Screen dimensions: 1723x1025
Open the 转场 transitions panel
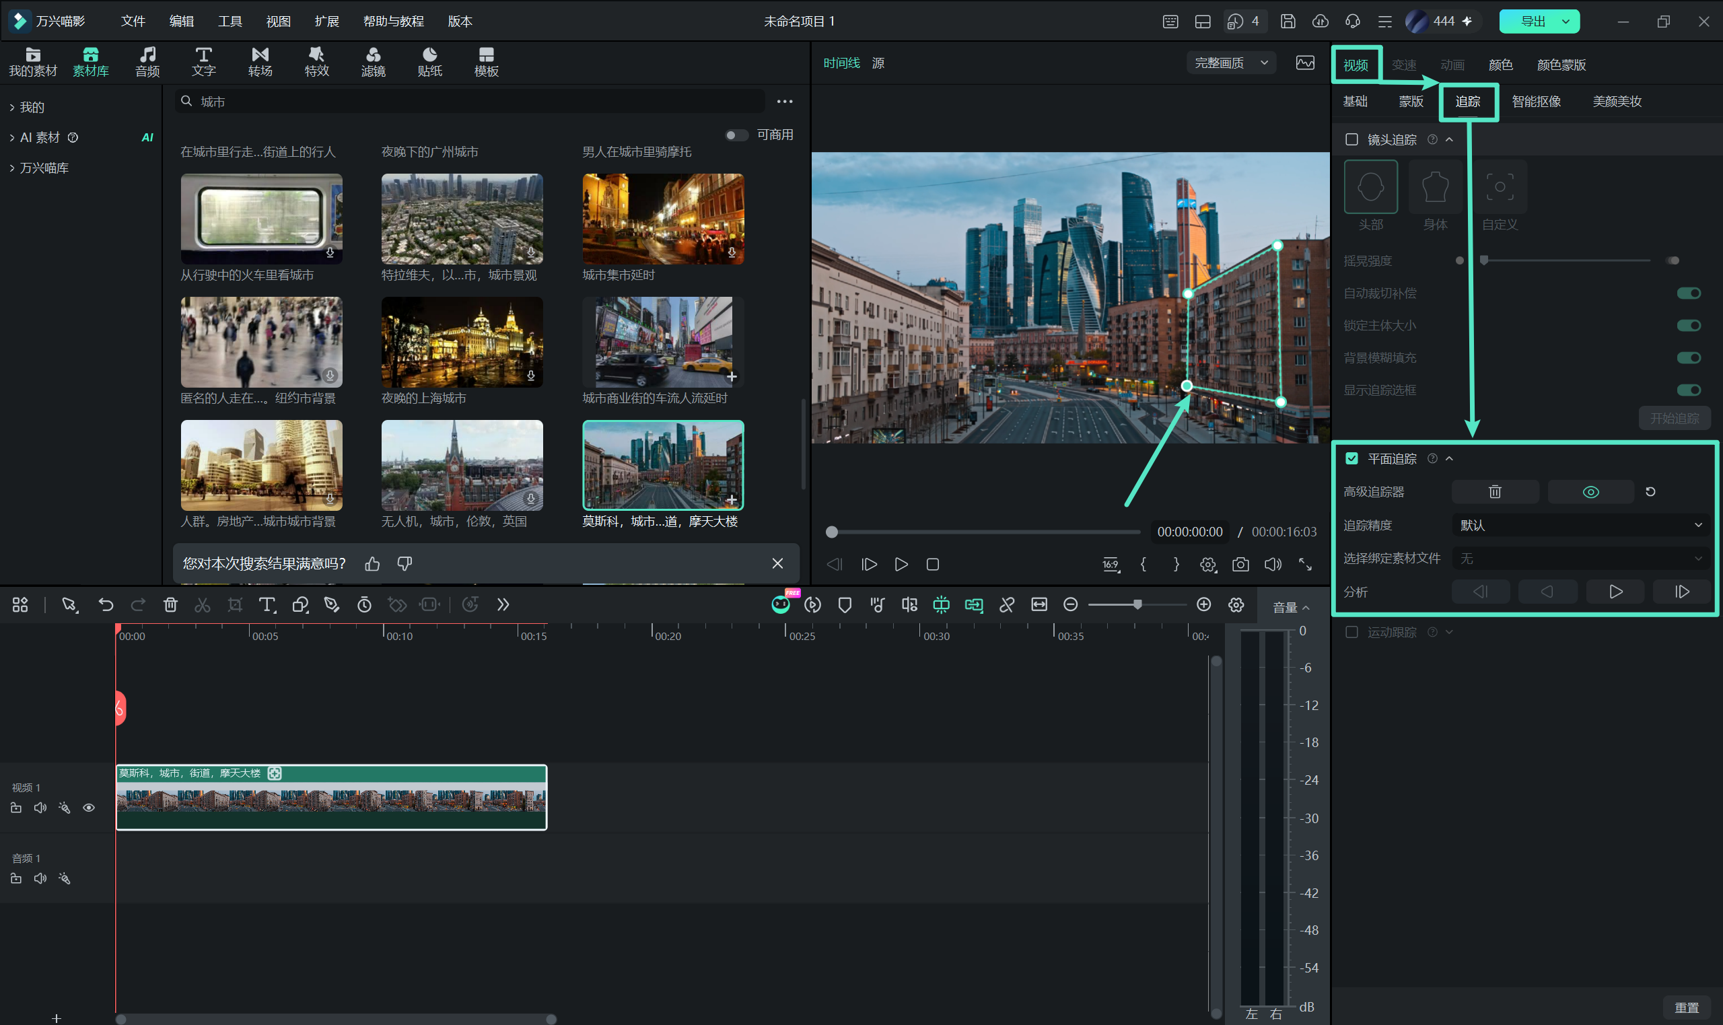260,62
